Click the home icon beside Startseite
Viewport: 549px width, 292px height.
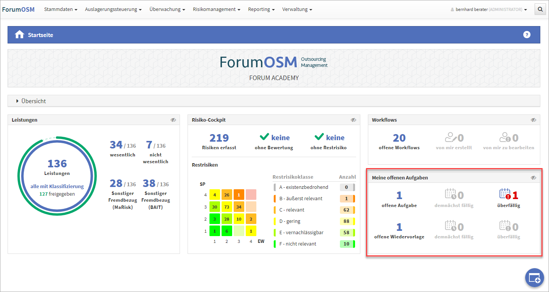click(x=19, y=35)
